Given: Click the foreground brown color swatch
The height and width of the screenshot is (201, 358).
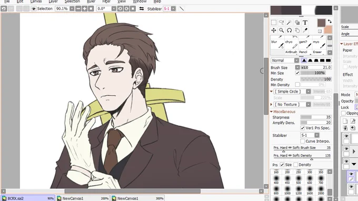Looking at the screenshot, I should click(321, 23).
